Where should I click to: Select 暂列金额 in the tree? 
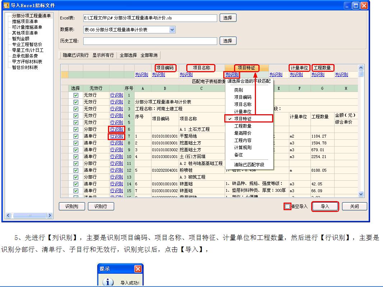pos(21,39)
